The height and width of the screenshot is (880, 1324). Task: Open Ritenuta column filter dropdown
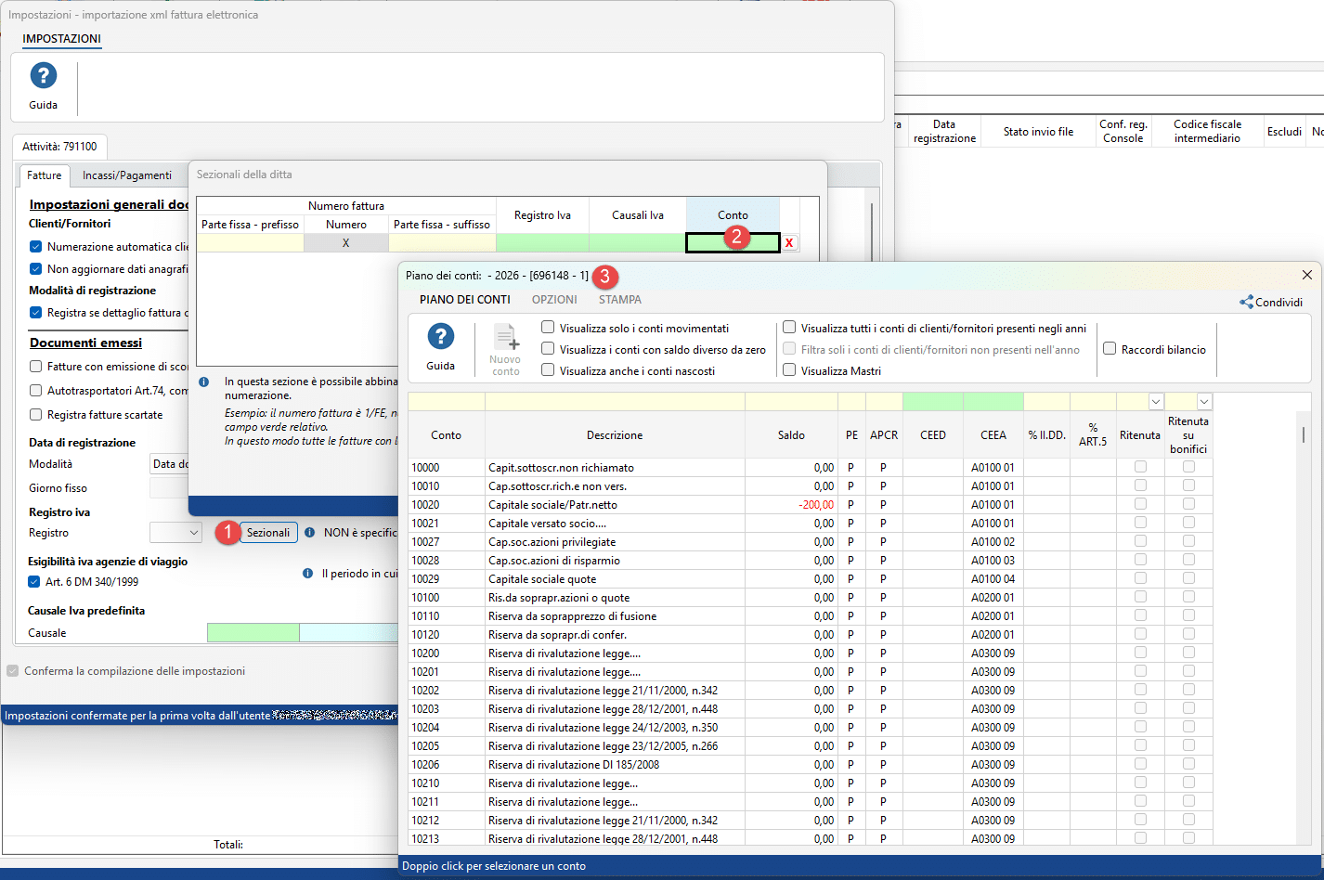click(1156, 402)
